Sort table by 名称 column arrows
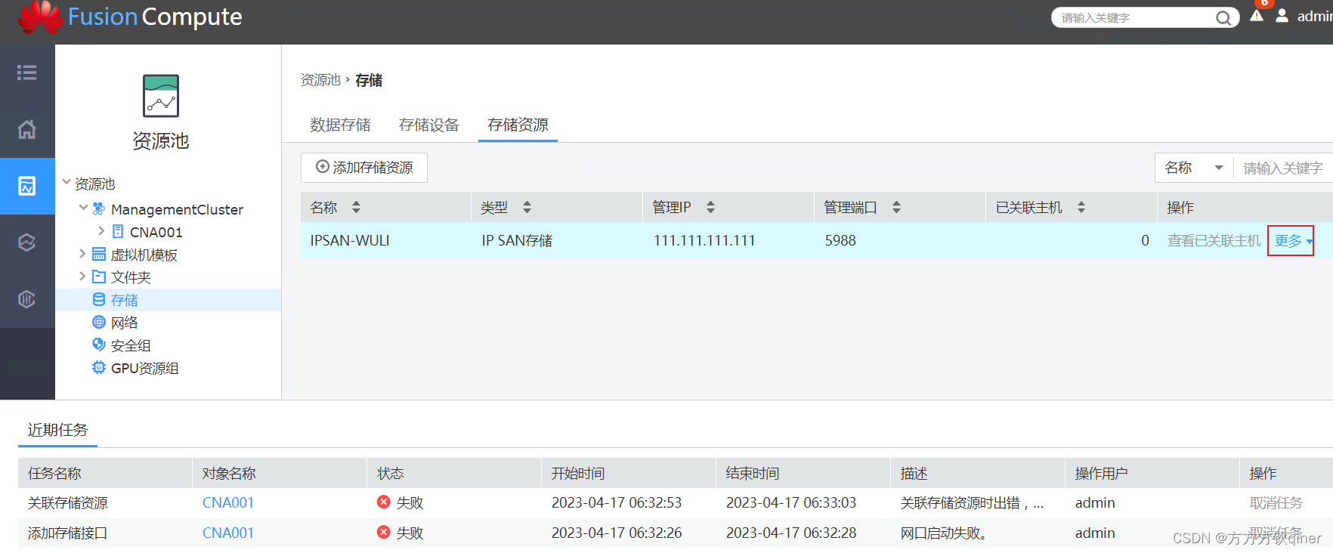The image size is (1333, 553). (356, 207)
